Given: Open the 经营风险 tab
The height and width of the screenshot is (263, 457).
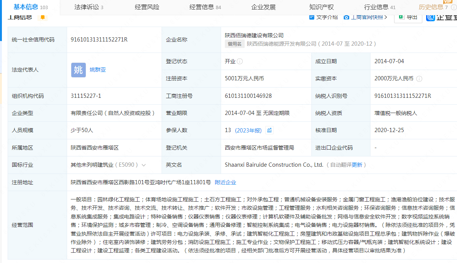Looking at the screenshot, I should click(147, 7).
